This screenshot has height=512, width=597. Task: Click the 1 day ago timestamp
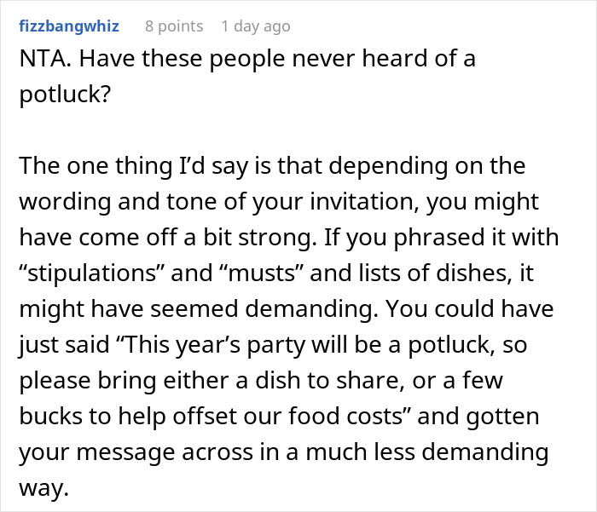[x=255, y=26]
